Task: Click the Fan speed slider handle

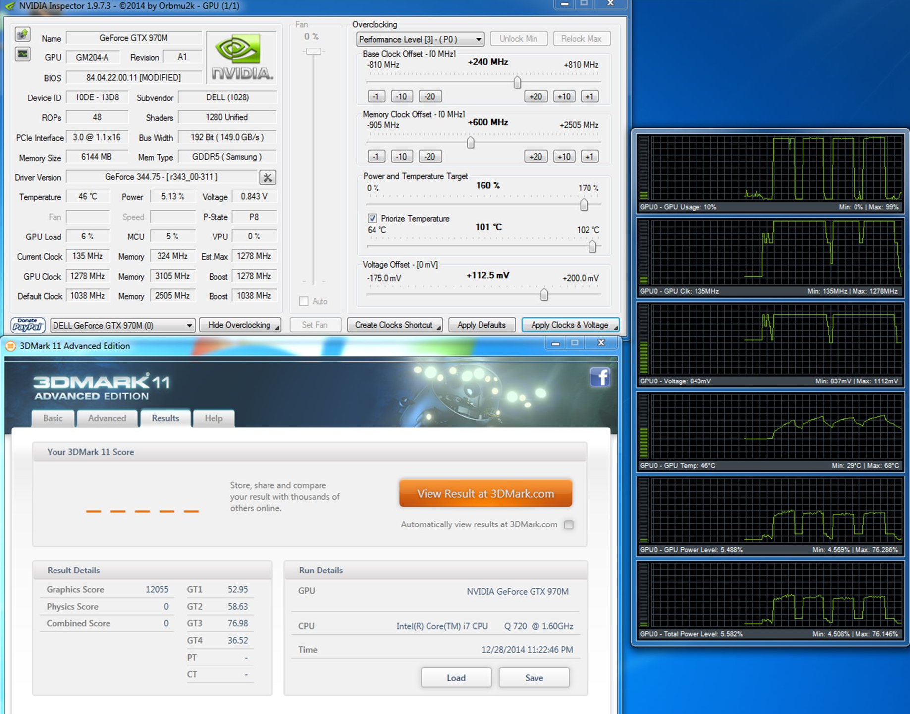Action: [313, 51]
